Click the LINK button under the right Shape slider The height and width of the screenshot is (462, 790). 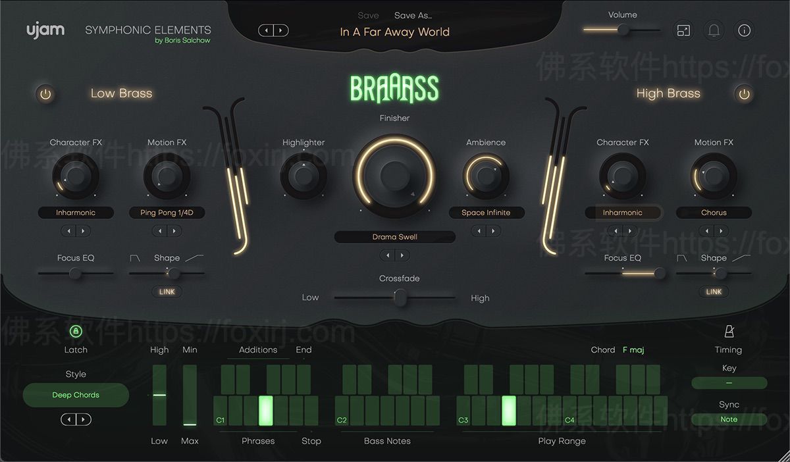[x=713, y=292]
